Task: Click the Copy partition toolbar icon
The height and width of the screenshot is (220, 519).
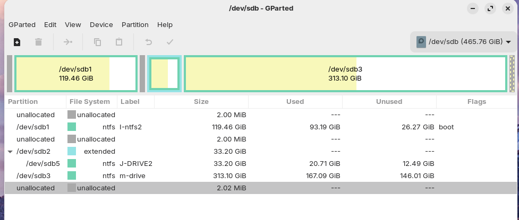Action: coord(97,42)
